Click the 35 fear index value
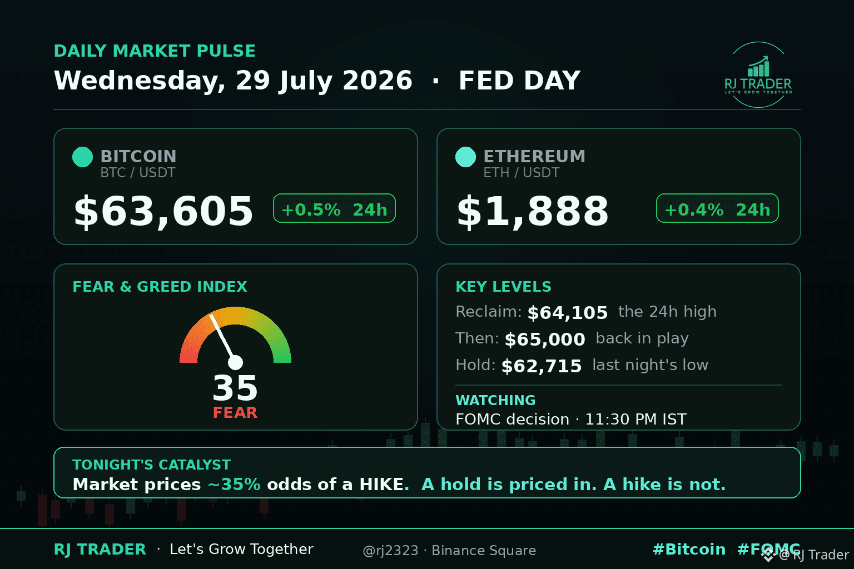854x569 pixels. (235, 388)
